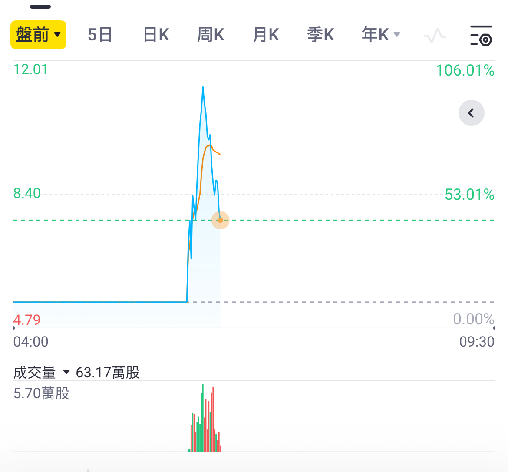Tap the tall red volume bar
This screenshot has height=472, width=508.
[x=213, y=419]
